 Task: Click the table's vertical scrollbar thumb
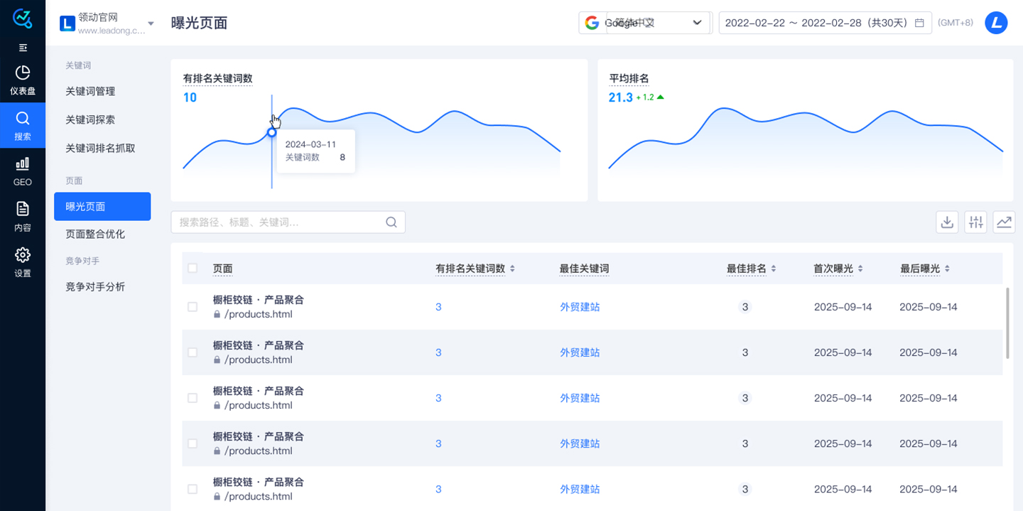1007,323
